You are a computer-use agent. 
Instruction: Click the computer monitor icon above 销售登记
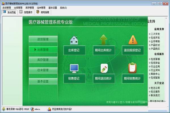[74, 68]
